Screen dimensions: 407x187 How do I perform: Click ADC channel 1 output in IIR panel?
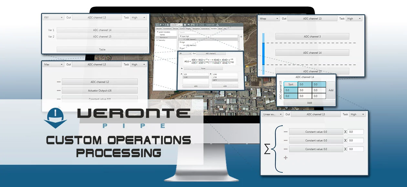pyautogui.click(x=211, y=54)
